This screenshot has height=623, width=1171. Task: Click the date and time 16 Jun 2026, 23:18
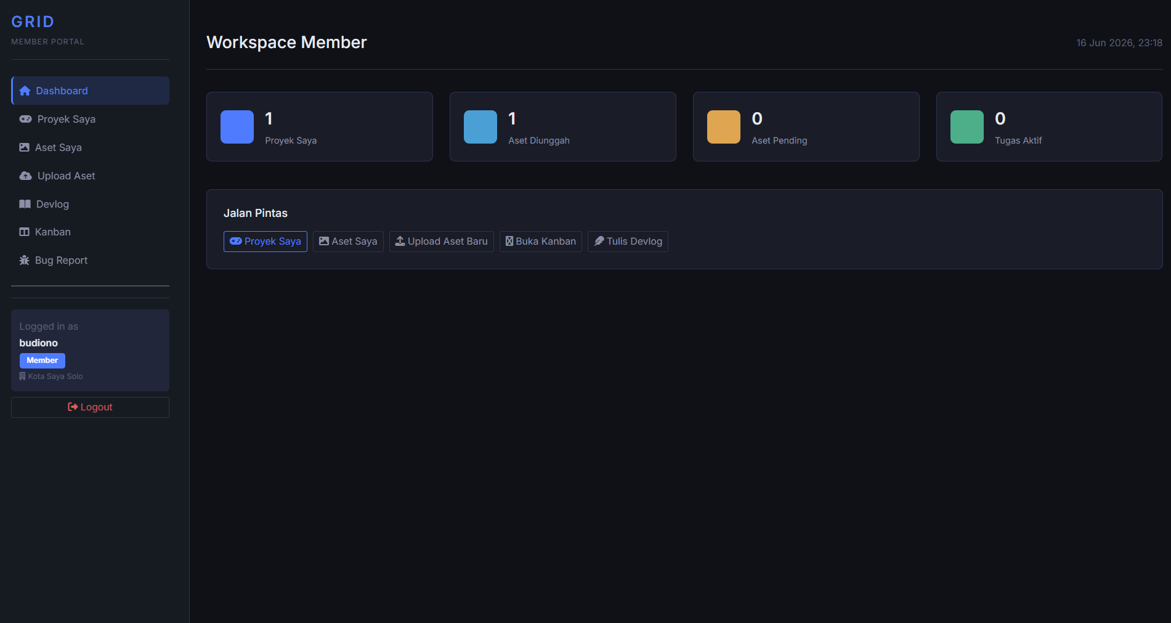[x=1119, y=43]
